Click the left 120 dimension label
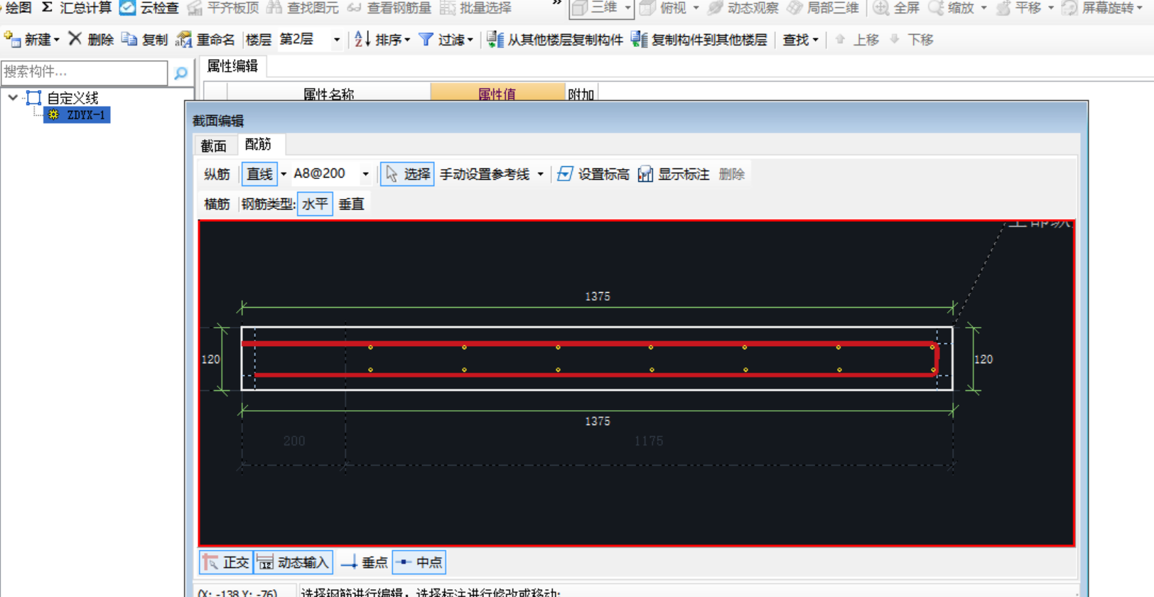Screen dimensions: 1154x597 tap(210, 359)
